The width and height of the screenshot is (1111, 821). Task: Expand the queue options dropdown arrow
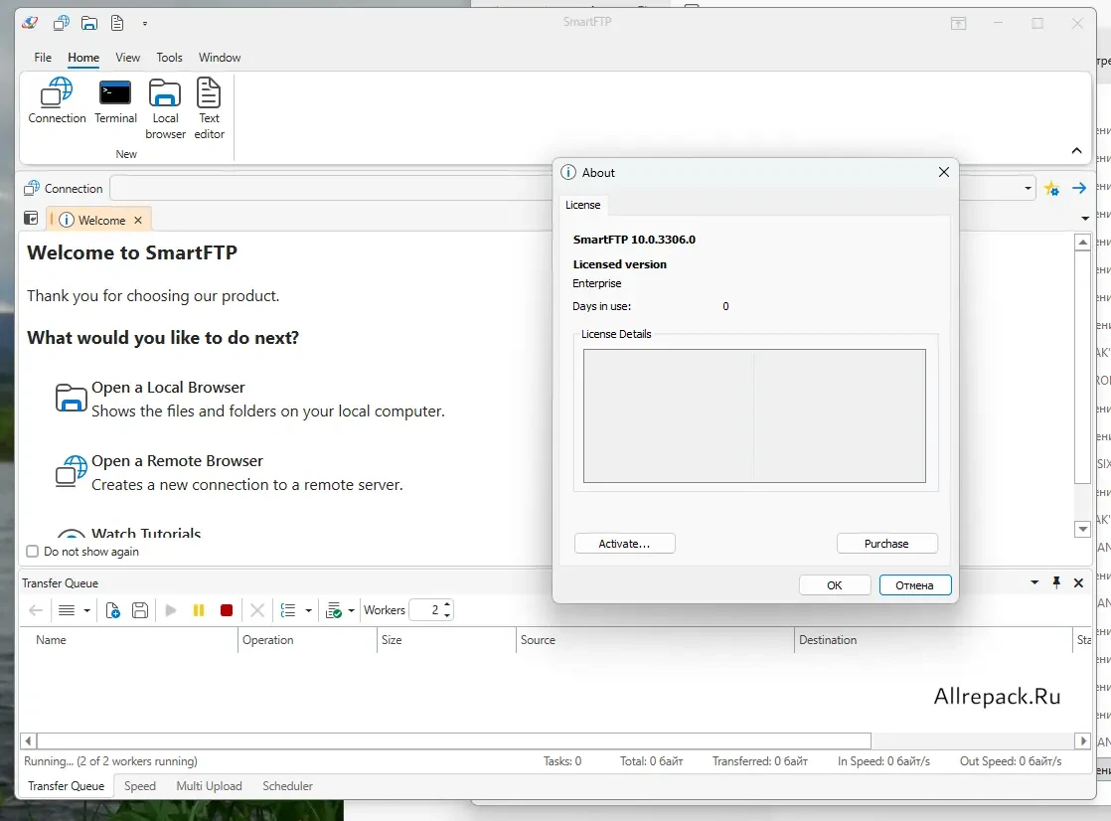point(352,610)
